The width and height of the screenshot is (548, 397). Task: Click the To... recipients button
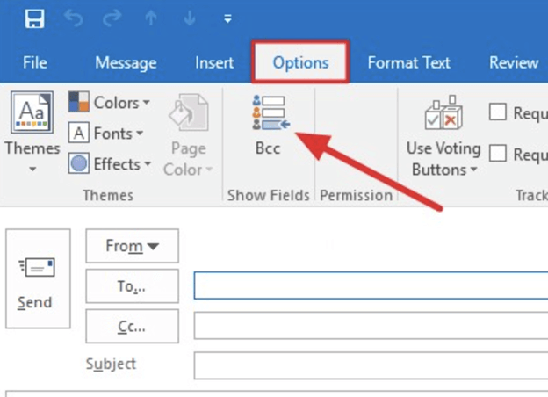[x=132, y=285]
